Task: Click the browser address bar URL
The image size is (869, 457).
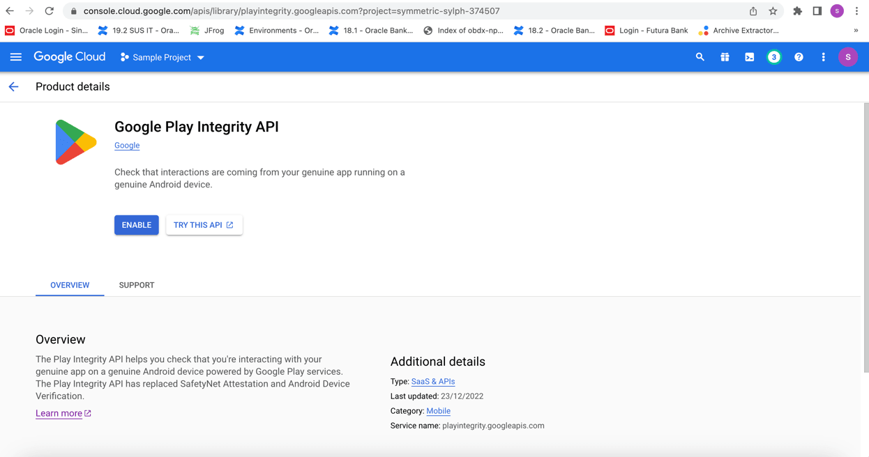Action: 292,11
